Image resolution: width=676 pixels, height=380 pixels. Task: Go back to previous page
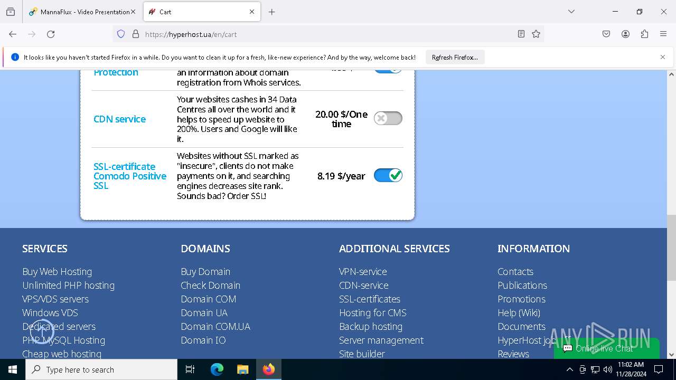click(13, 34)
